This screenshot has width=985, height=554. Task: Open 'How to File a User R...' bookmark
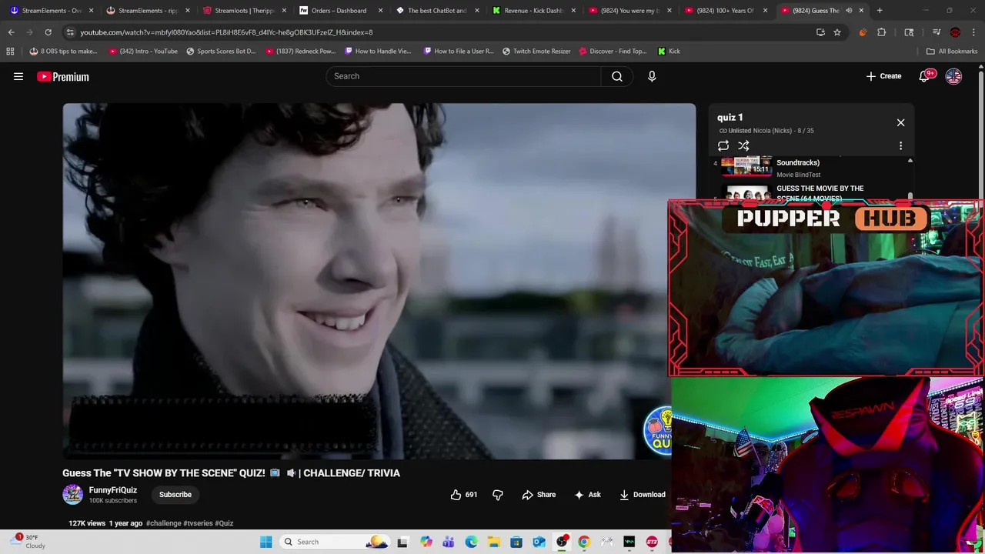click(459, 51)
